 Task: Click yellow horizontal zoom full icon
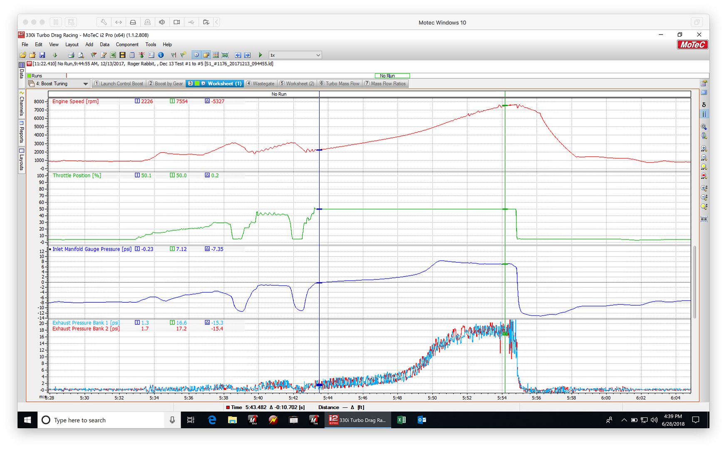pos(704,167)
